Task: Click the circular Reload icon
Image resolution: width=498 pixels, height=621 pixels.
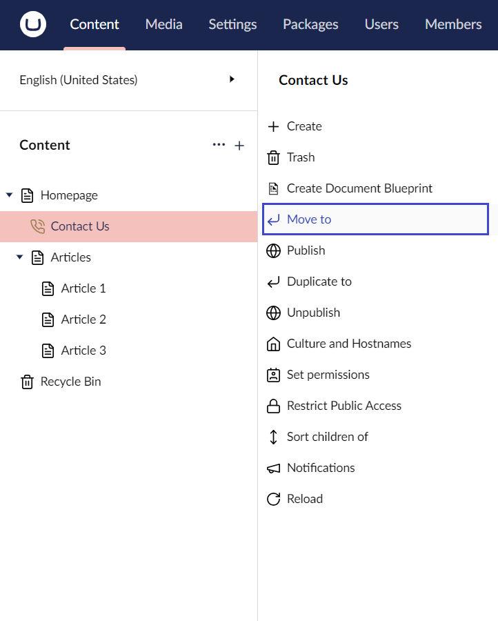Action: pyautogui.click(x=273, y=498)
